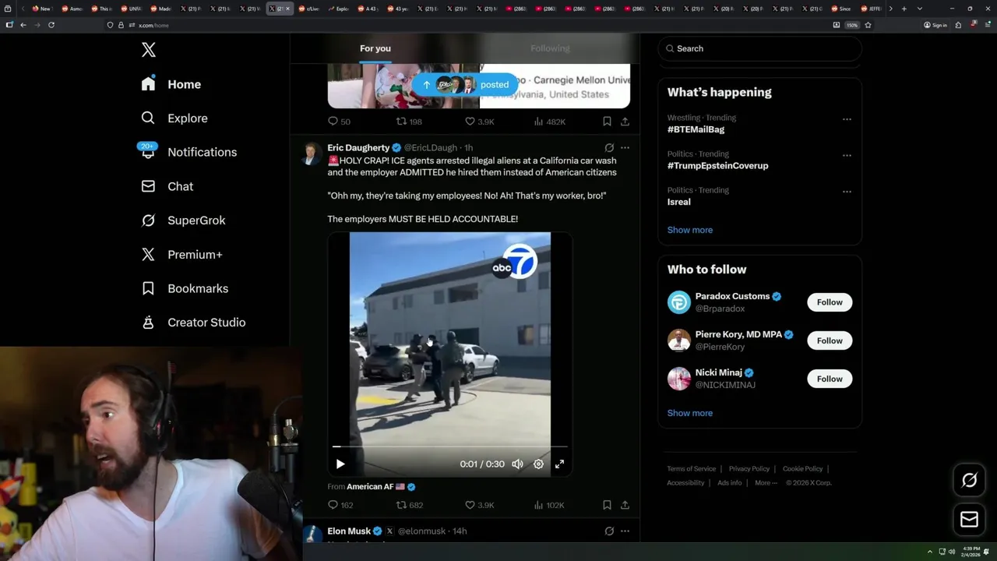The image size is (997, 561).
Task: Reply to Eric Daugherty's post with 162 replies
Action: [x=340, y=505]
